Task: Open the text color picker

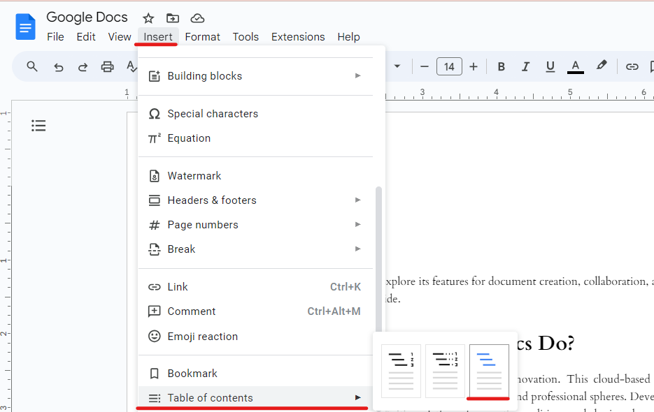Action: (x=576, y=67)
